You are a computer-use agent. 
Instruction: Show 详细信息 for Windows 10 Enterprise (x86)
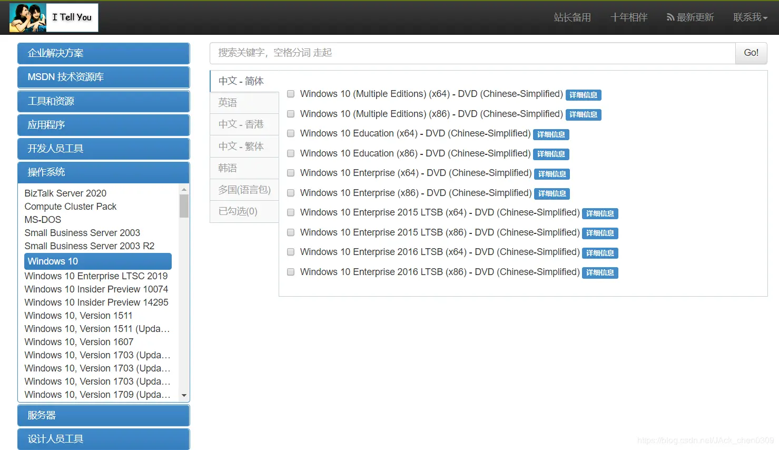pyautogui.click(x=552, y=193)
